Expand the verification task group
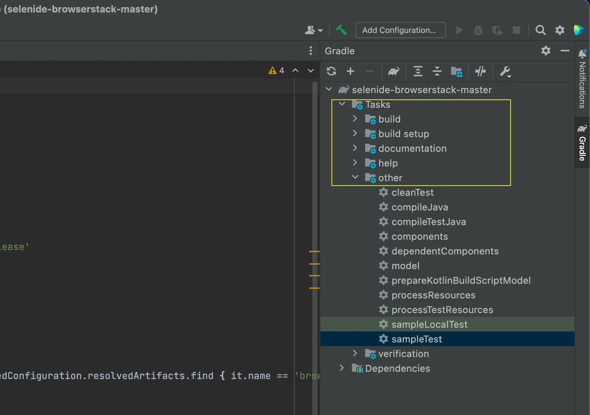 click(355, 353)
